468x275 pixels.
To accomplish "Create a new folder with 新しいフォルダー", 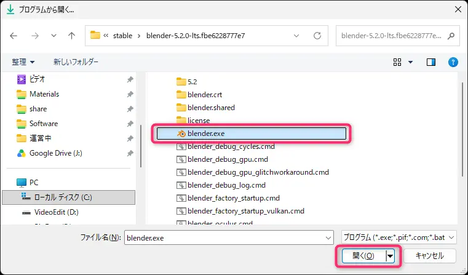I will [76, 62].
